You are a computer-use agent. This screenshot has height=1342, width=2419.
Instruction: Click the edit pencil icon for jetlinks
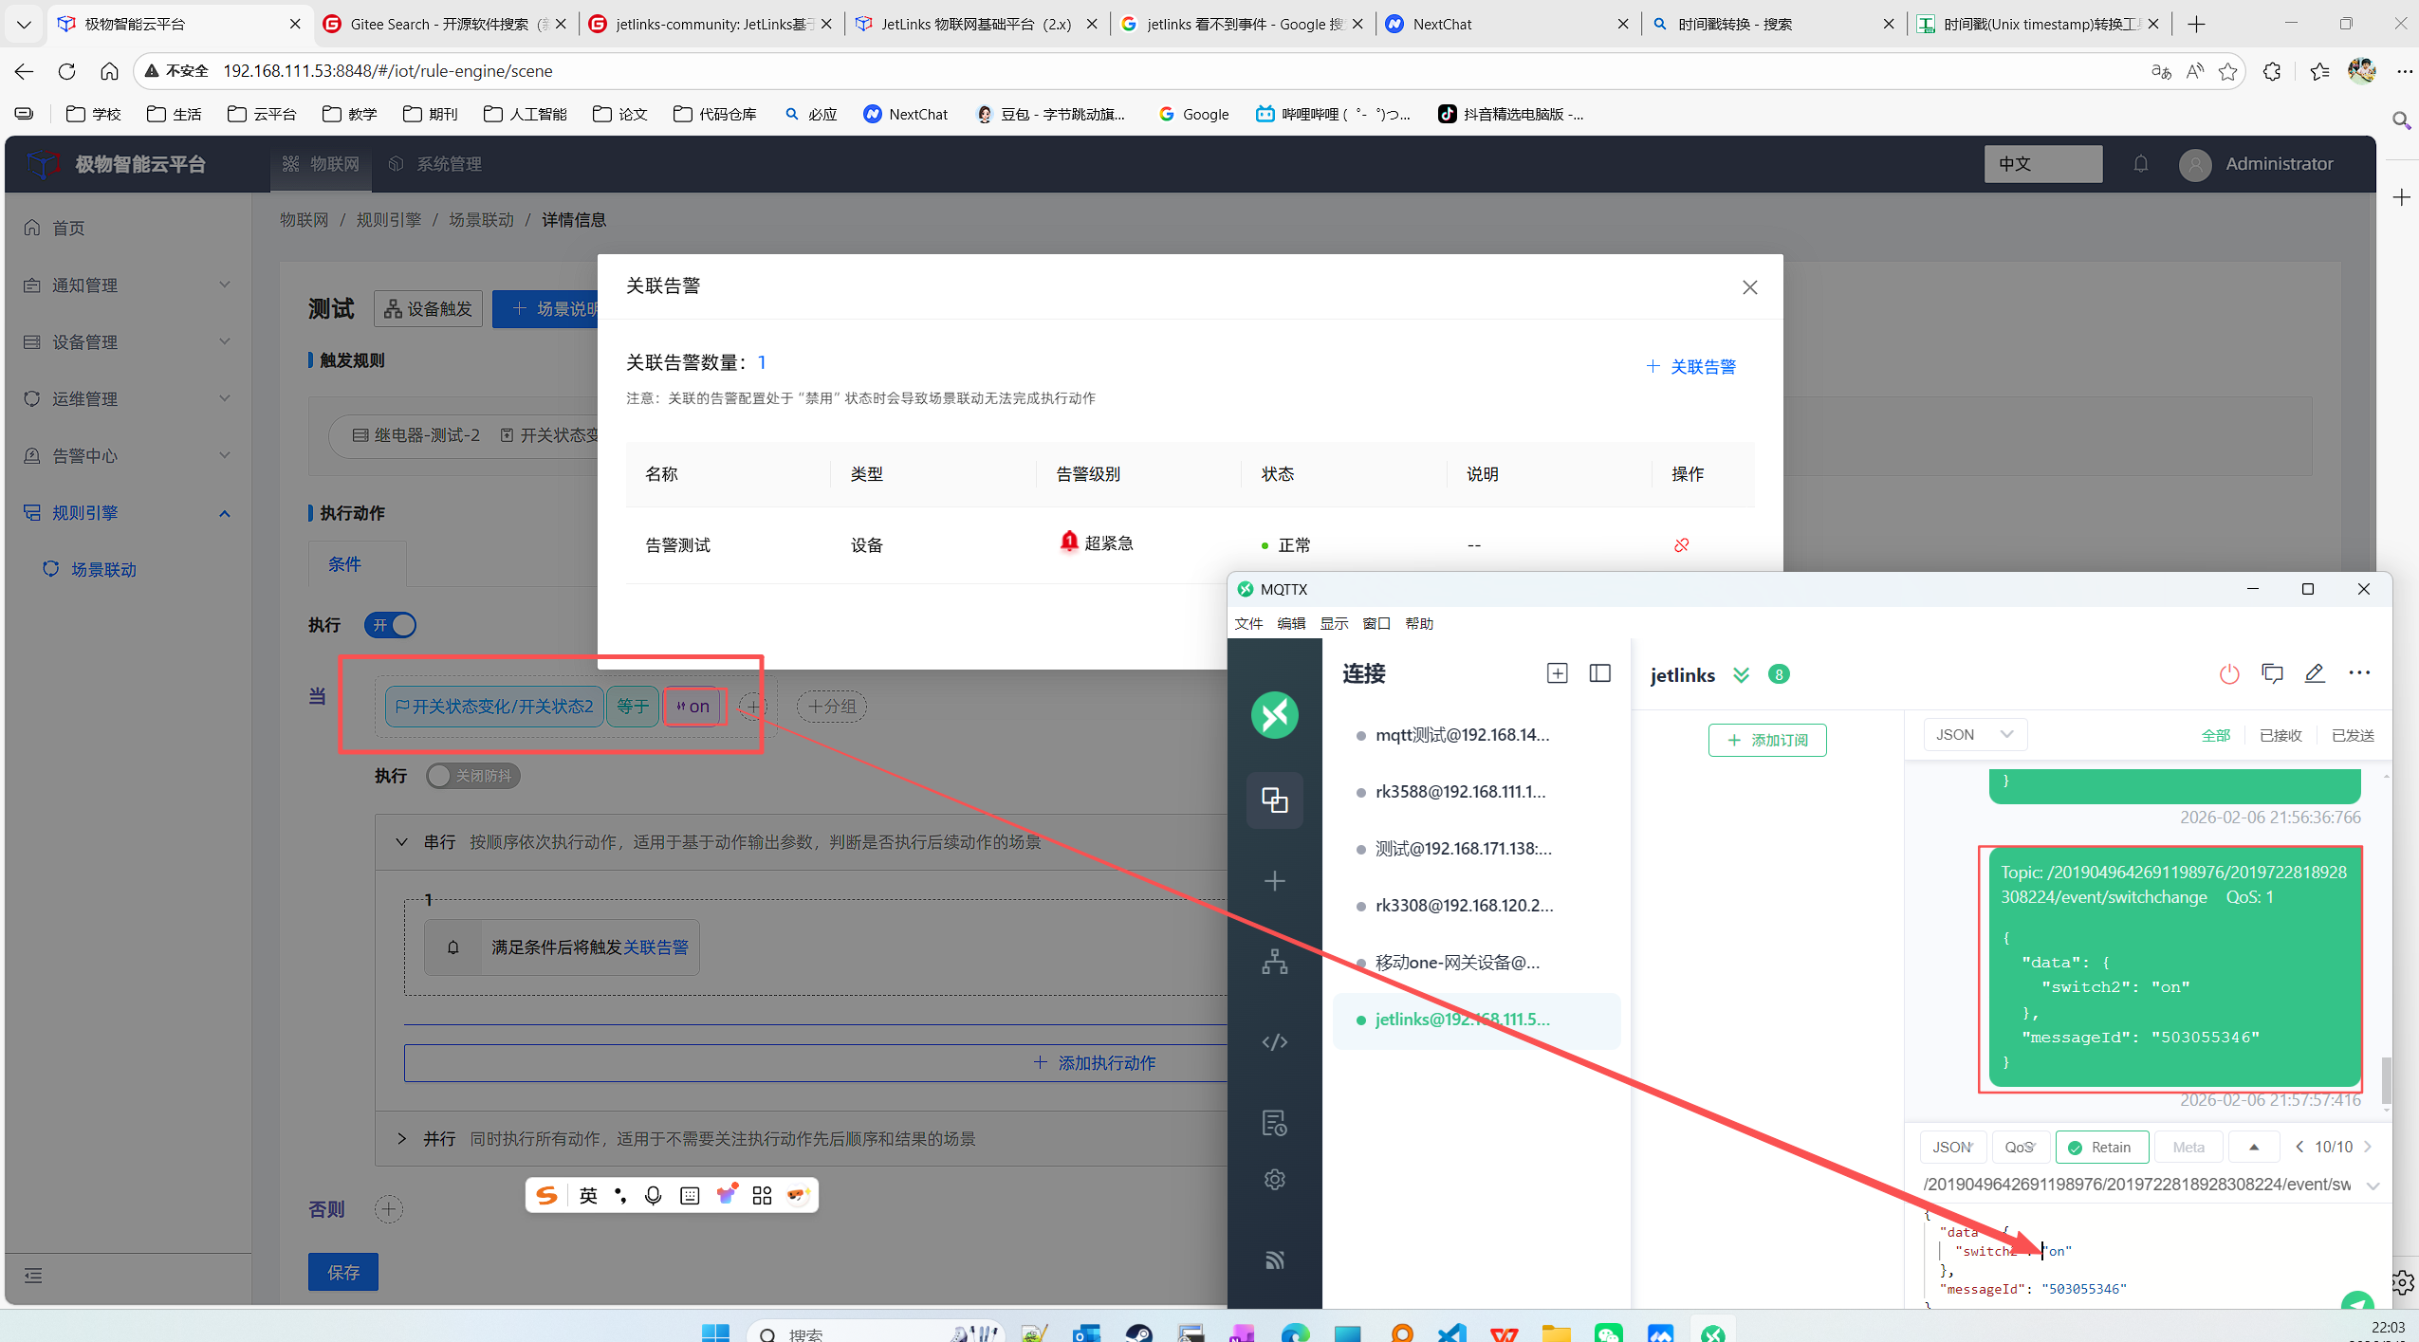coord(2314,673)
